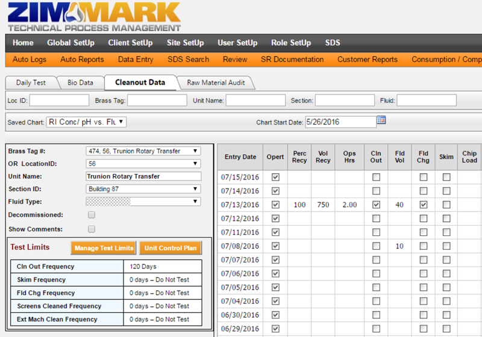Toggle the Decommissioned checkbox
Viewport: 482px width, 337px height.
pyautogui.click(x=92, y=215)
